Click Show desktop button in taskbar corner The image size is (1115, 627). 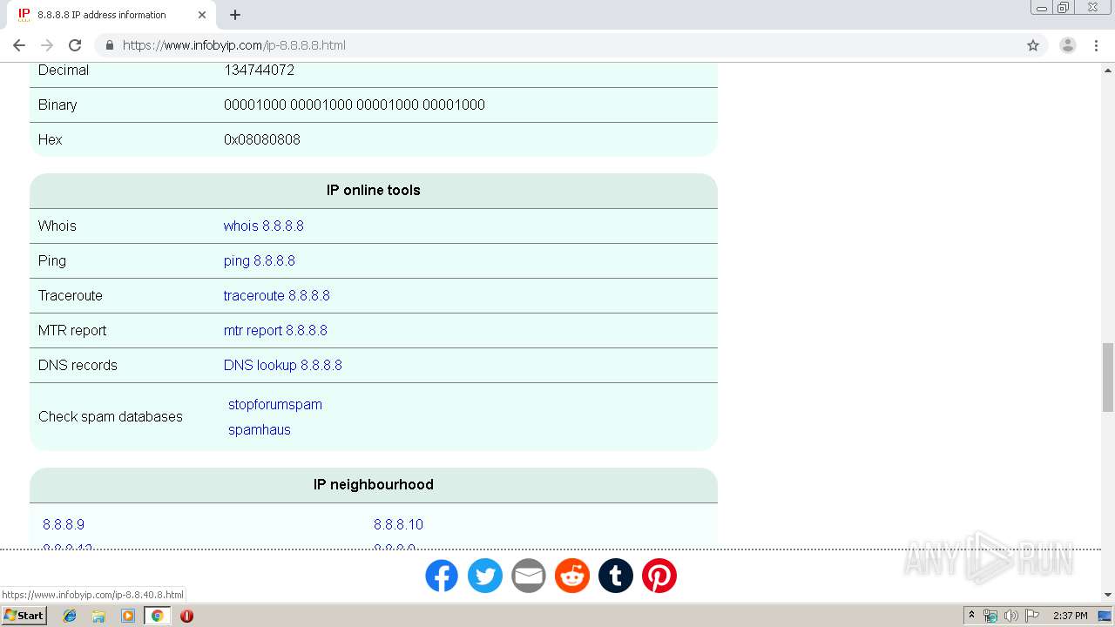point(1105,616)
